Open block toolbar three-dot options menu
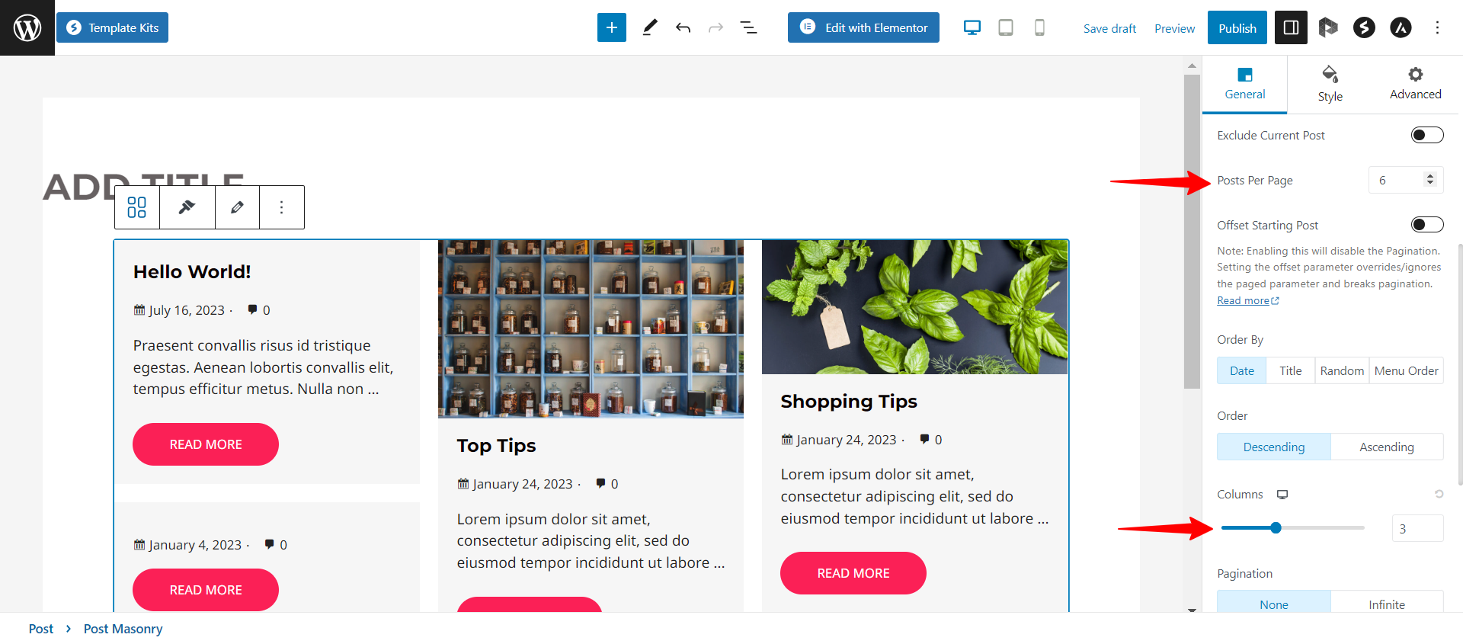This screenshot has width=1463, height=644. [x=281, y=207]
